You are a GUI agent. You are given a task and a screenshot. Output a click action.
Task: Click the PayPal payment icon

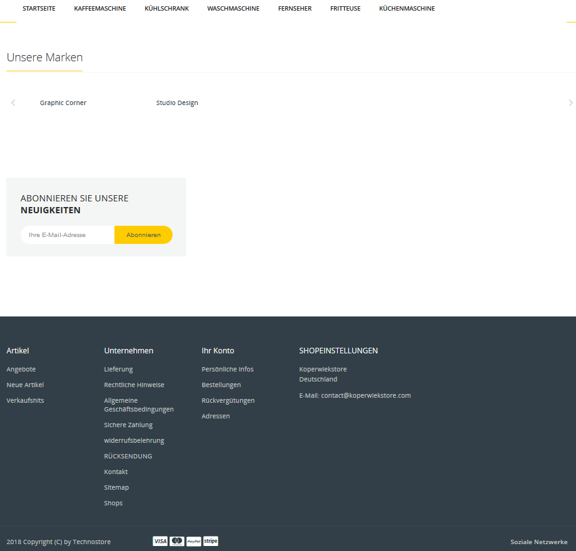pos(194,541)
